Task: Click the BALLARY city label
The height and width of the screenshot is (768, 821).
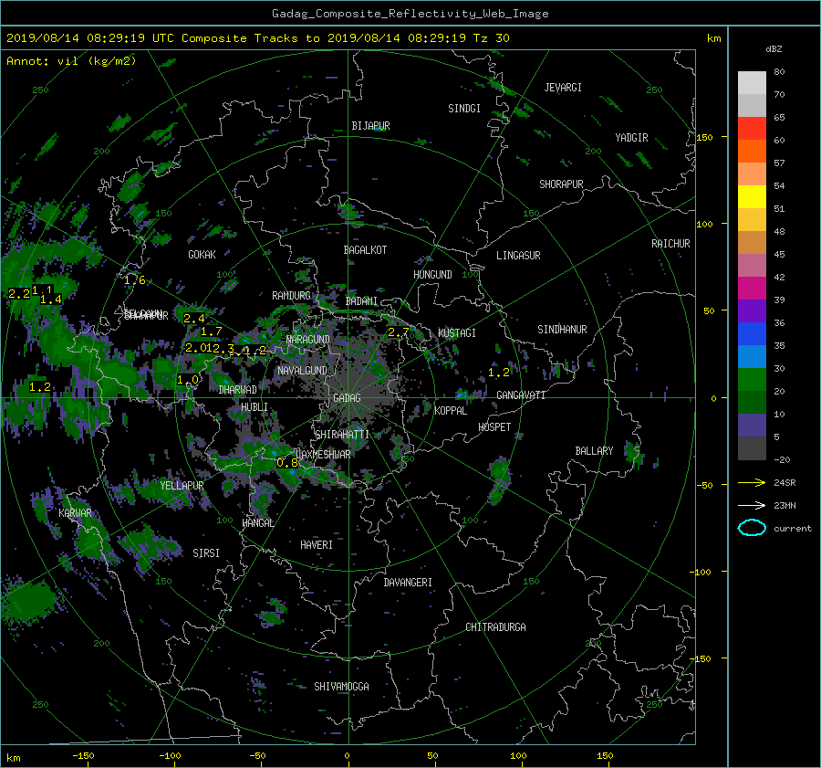Action: (594, 451)
